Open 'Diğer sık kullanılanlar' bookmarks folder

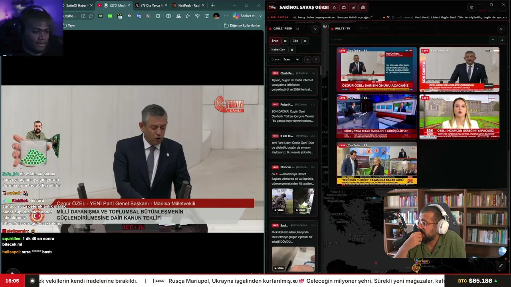tap(242, 26)
